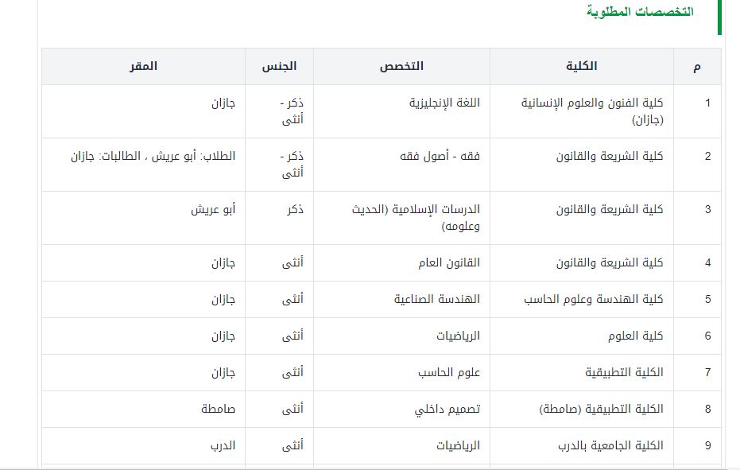Click the 'ذكر' gender cell in row 3

tap(295, 210)
